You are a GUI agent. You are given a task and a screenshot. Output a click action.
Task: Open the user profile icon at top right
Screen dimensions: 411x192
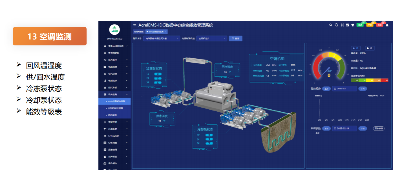387,25
